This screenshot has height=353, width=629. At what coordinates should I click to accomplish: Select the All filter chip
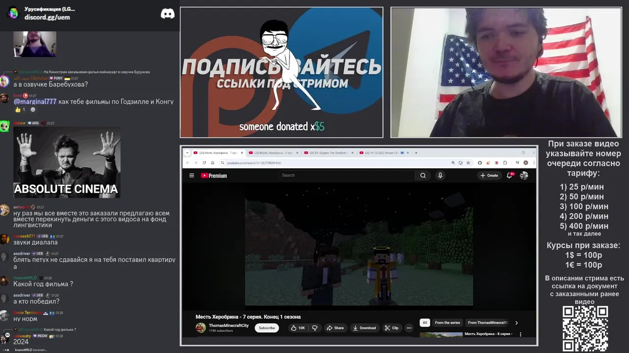(425, 323)
